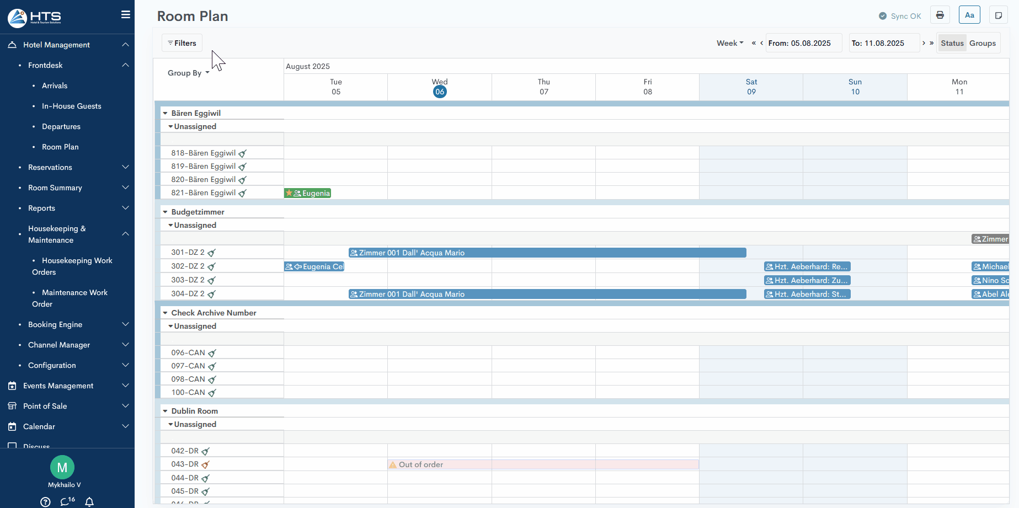Screen dimensions: 1019x508
Task: Click the chat messages icon with badge 16
Action: (67, 501)
